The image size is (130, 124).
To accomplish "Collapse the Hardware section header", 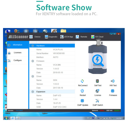I will tap(52, 46).
